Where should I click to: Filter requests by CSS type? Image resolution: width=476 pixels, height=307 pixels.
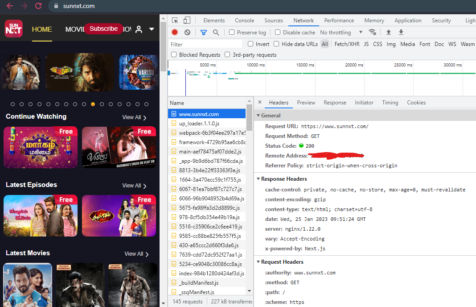(378, 44)
